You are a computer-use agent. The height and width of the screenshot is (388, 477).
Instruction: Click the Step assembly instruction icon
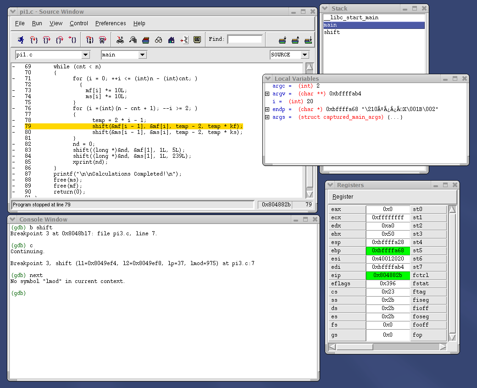(x=89, y=40)
